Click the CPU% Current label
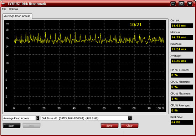This screenshot has height=136, width=196. (x=180, y=70)
